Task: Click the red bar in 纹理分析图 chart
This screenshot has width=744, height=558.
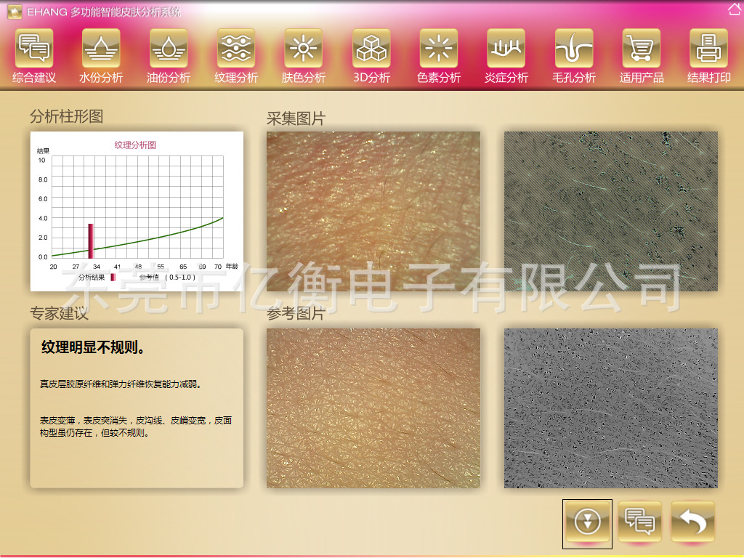Action: (x=91, y=241)
